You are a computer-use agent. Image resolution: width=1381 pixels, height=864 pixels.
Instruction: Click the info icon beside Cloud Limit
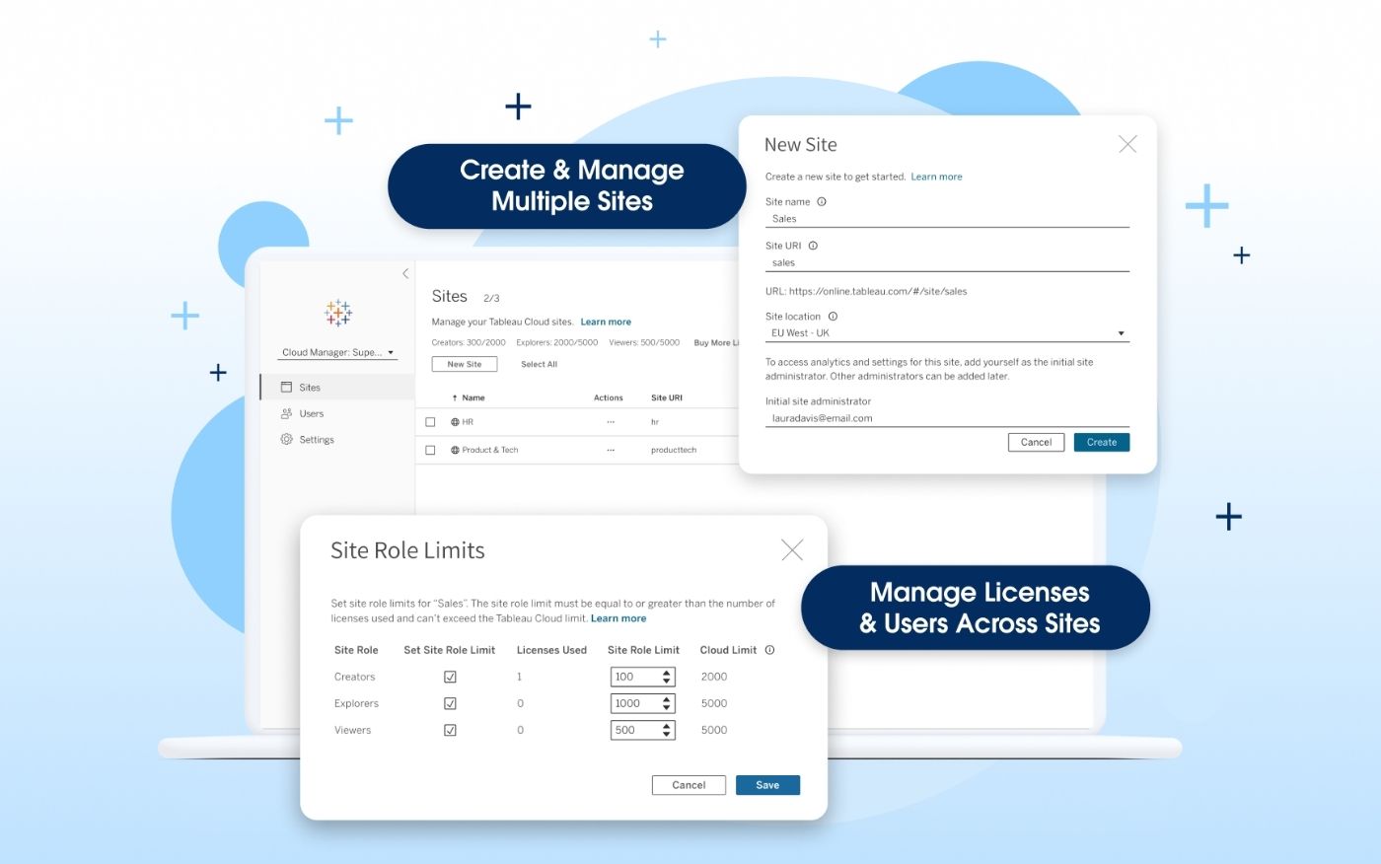pyautogui.click(x=767, y=649)
